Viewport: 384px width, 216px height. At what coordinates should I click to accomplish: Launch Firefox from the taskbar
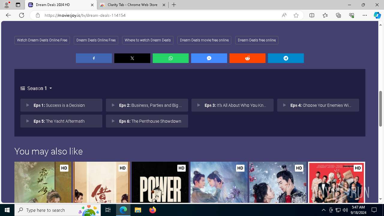152,210
